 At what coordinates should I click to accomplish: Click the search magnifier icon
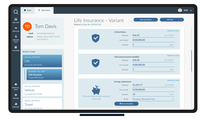(x=16, y=12)
